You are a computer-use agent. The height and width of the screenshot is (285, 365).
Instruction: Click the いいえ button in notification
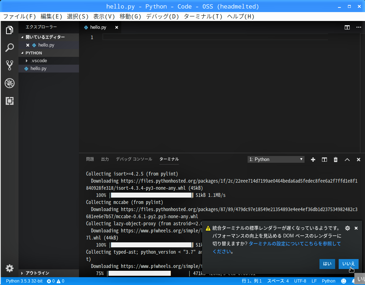[349, 264]
